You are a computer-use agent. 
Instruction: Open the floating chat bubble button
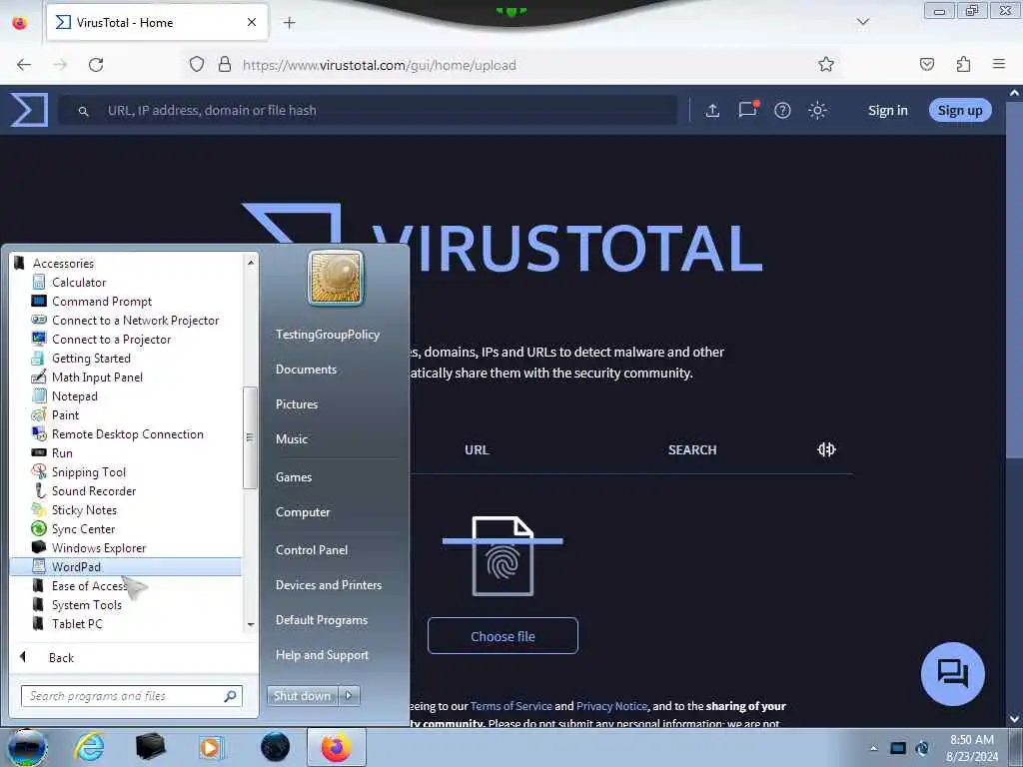[x=952, y=673]
